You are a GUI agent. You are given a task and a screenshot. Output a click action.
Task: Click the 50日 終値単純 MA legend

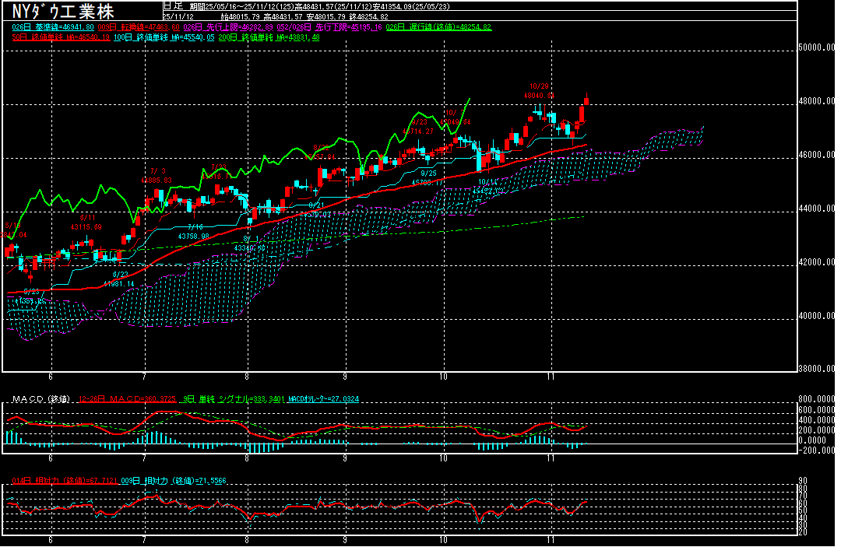58,37
